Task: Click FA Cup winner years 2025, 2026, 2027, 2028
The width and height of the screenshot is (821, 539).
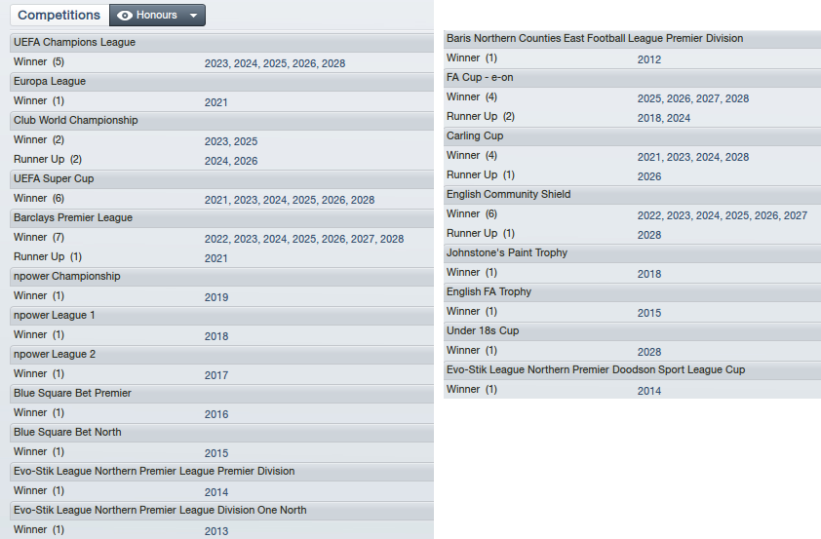Action: coord(693,98)
